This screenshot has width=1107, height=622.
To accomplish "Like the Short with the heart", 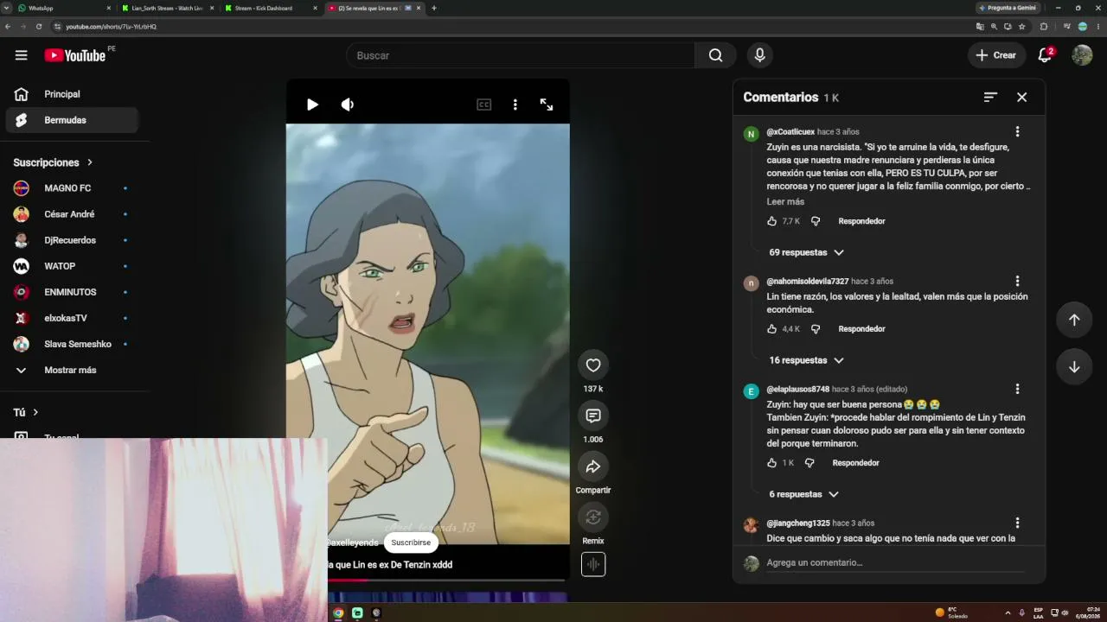I will 593,365.
